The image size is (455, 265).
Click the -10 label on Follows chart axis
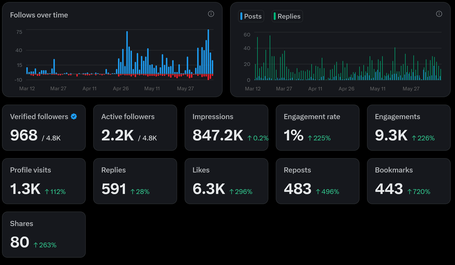click(x=18, y=79)
